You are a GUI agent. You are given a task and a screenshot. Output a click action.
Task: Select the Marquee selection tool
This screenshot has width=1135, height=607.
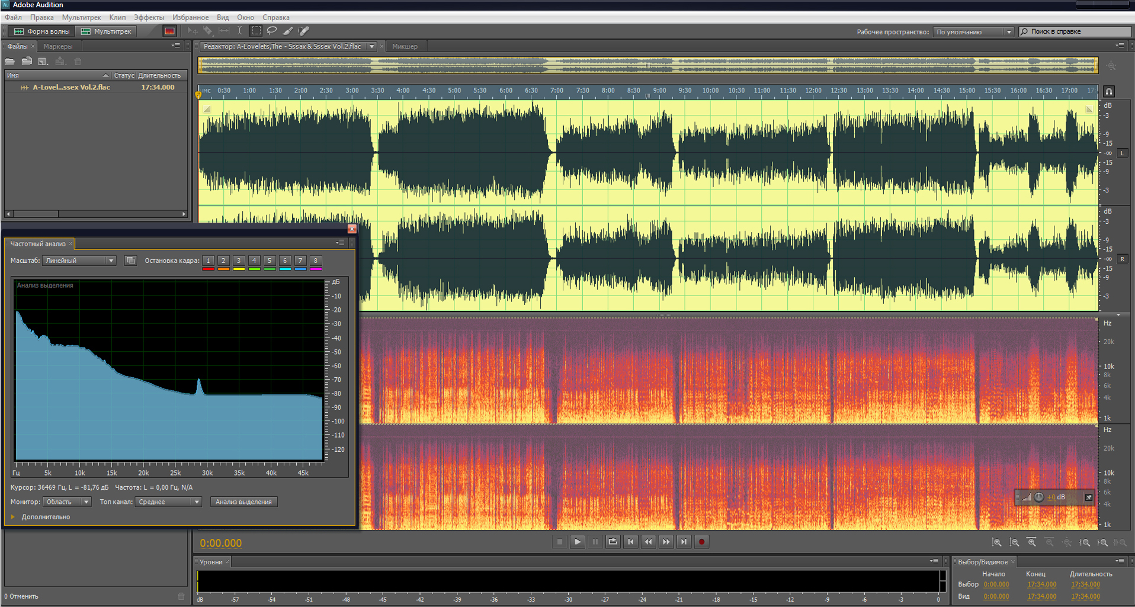coord(256,31)
